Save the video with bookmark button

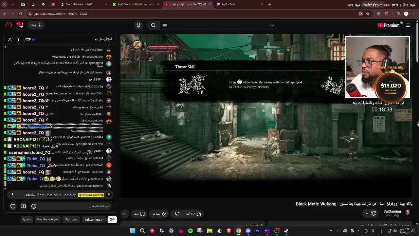[140, 214]
